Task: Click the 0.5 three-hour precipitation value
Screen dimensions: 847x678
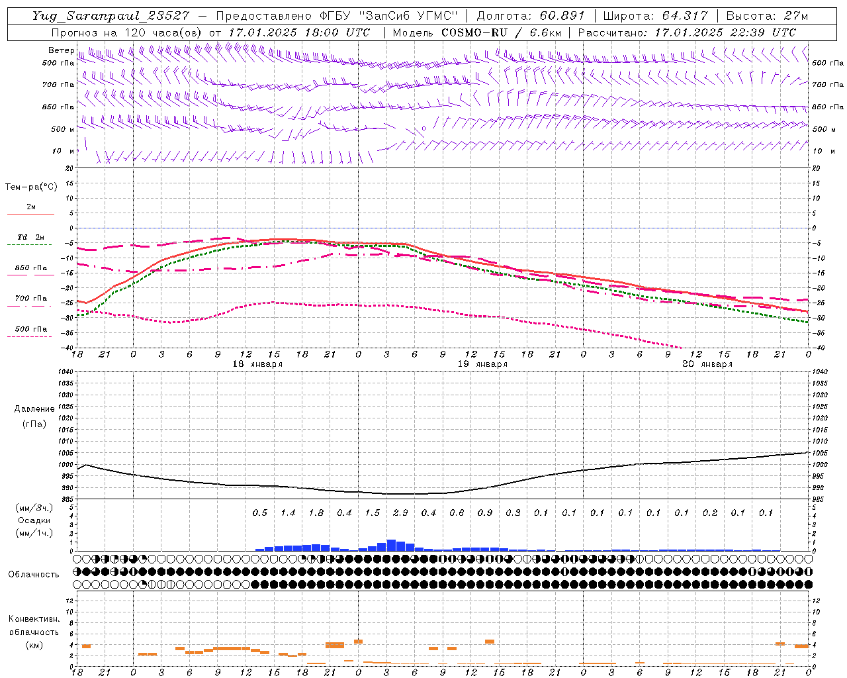Action: [x=260, y=513]
